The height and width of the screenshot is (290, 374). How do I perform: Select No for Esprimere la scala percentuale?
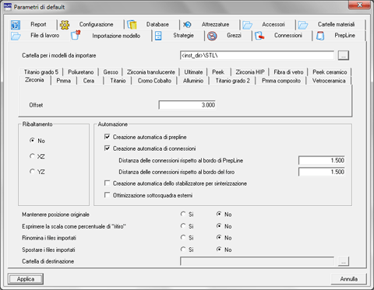[219, 226]
